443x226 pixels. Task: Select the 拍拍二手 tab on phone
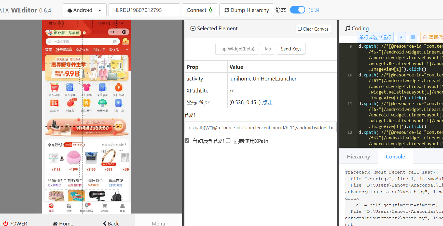(99, 50)
